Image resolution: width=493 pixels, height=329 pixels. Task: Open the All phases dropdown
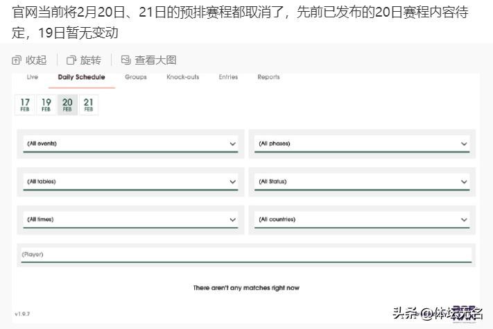pyautogui.click(x=362, y=144)
